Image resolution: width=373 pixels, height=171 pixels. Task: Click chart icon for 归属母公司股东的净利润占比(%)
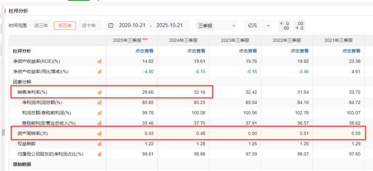pyautogui.click(x=99, y=154)
